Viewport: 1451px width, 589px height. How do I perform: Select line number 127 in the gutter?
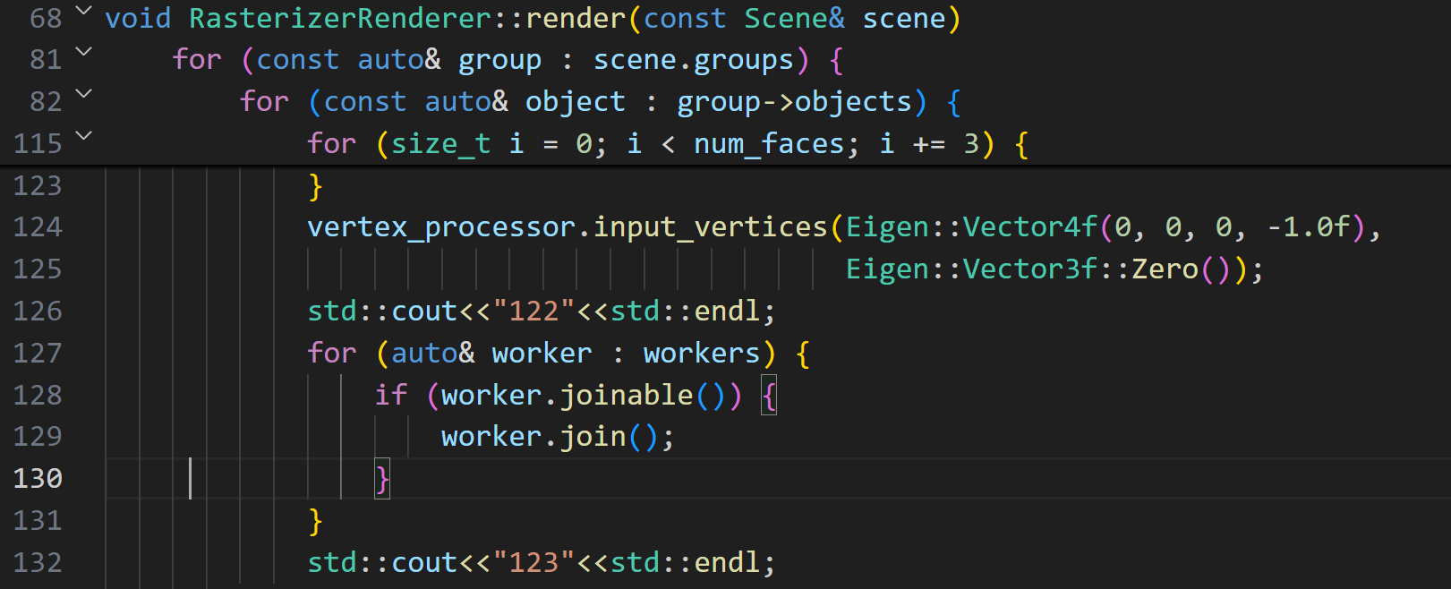(38, 353)
